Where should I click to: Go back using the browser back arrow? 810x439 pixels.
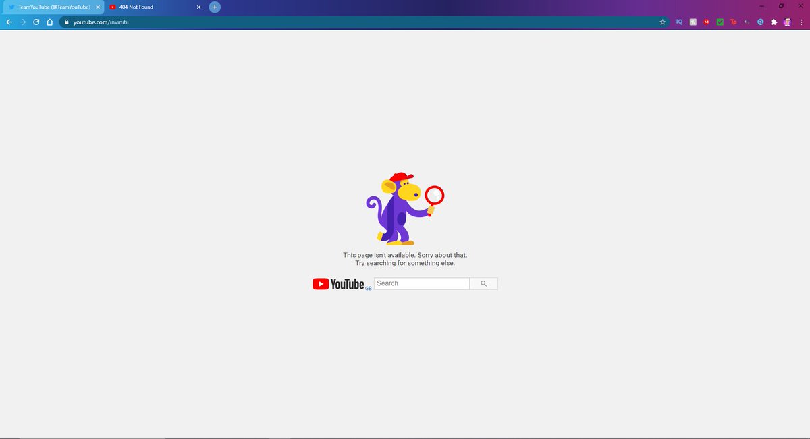[9, 22]
